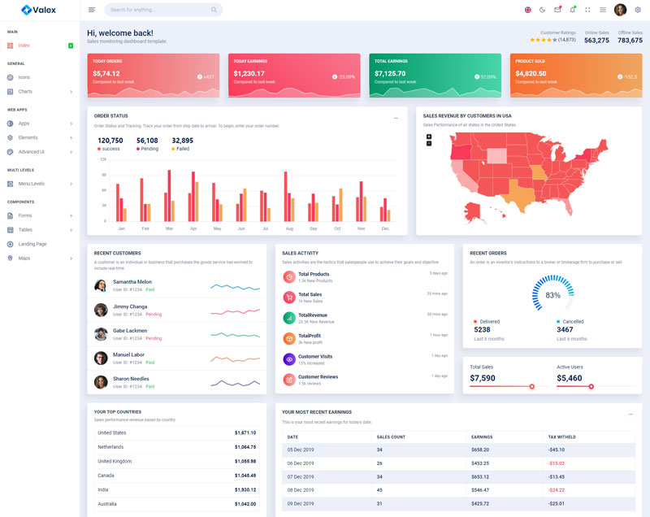Toggle fullscreen mode in header
Screen dimensions: 650x517
coord(587,10)
